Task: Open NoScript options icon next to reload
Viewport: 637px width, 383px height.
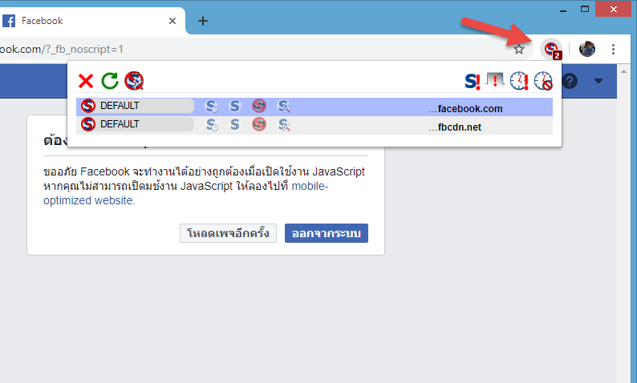Action: coord(134,81)
